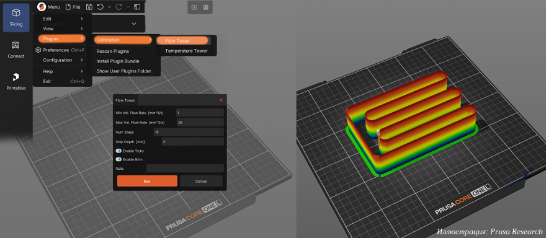Image resolution: width=546 pixels, height=238 pixels.
Task: Click the add folder icon above the bed
Action: pyautogui.click(x=194, y=7)
